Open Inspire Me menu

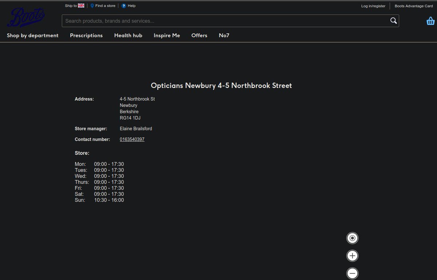click(x=167, y=35)
